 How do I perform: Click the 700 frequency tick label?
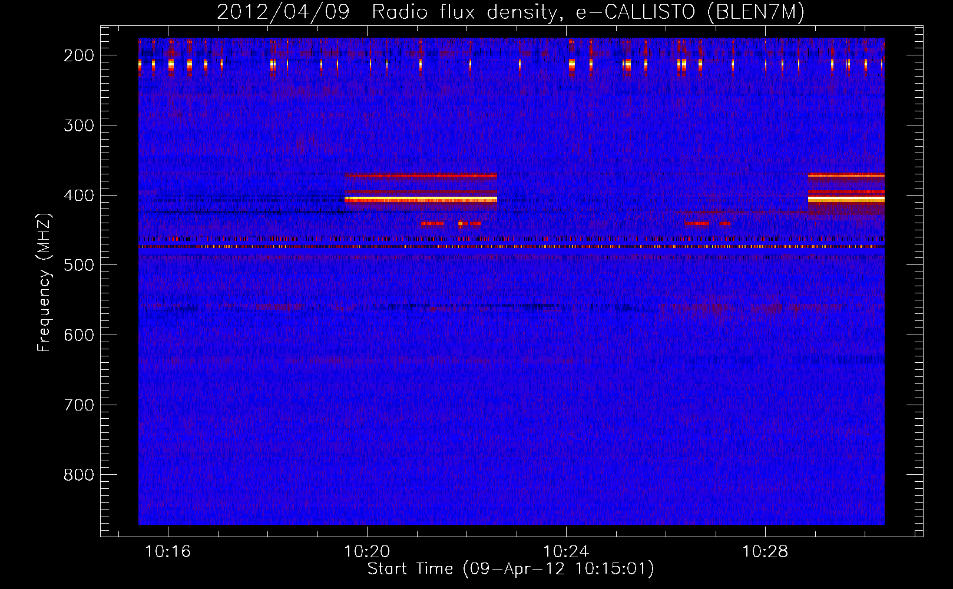[79, 405]
